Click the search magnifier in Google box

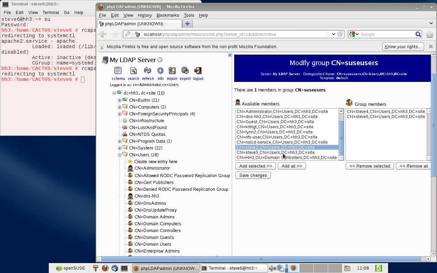pos(418,34)
